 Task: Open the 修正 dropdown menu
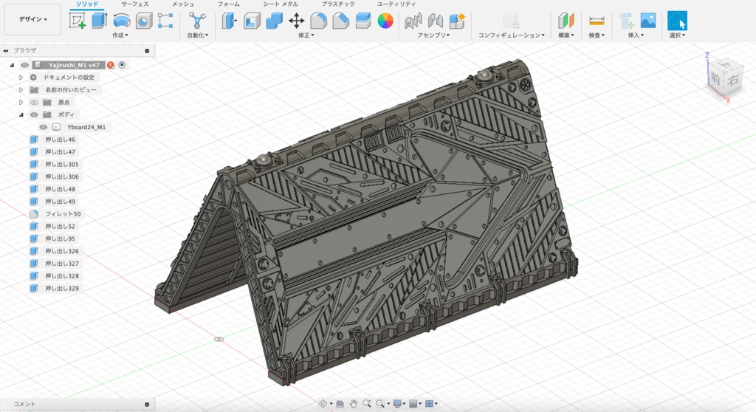pos(306,35)
